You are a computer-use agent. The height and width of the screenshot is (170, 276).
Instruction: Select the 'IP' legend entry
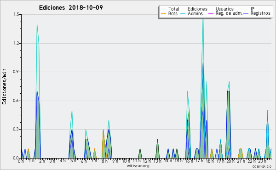coord(253,9)
